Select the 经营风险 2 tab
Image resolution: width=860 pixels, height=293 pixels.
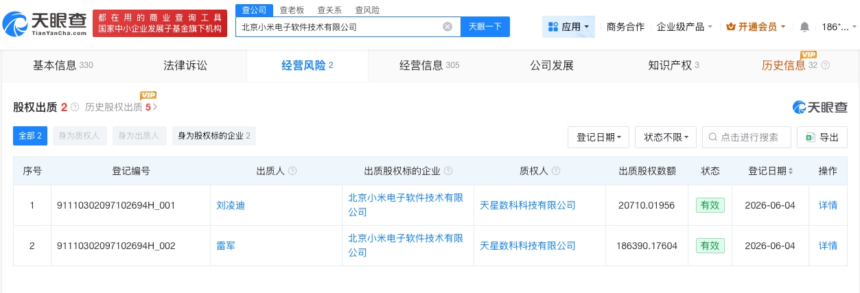tap(307, 65)
